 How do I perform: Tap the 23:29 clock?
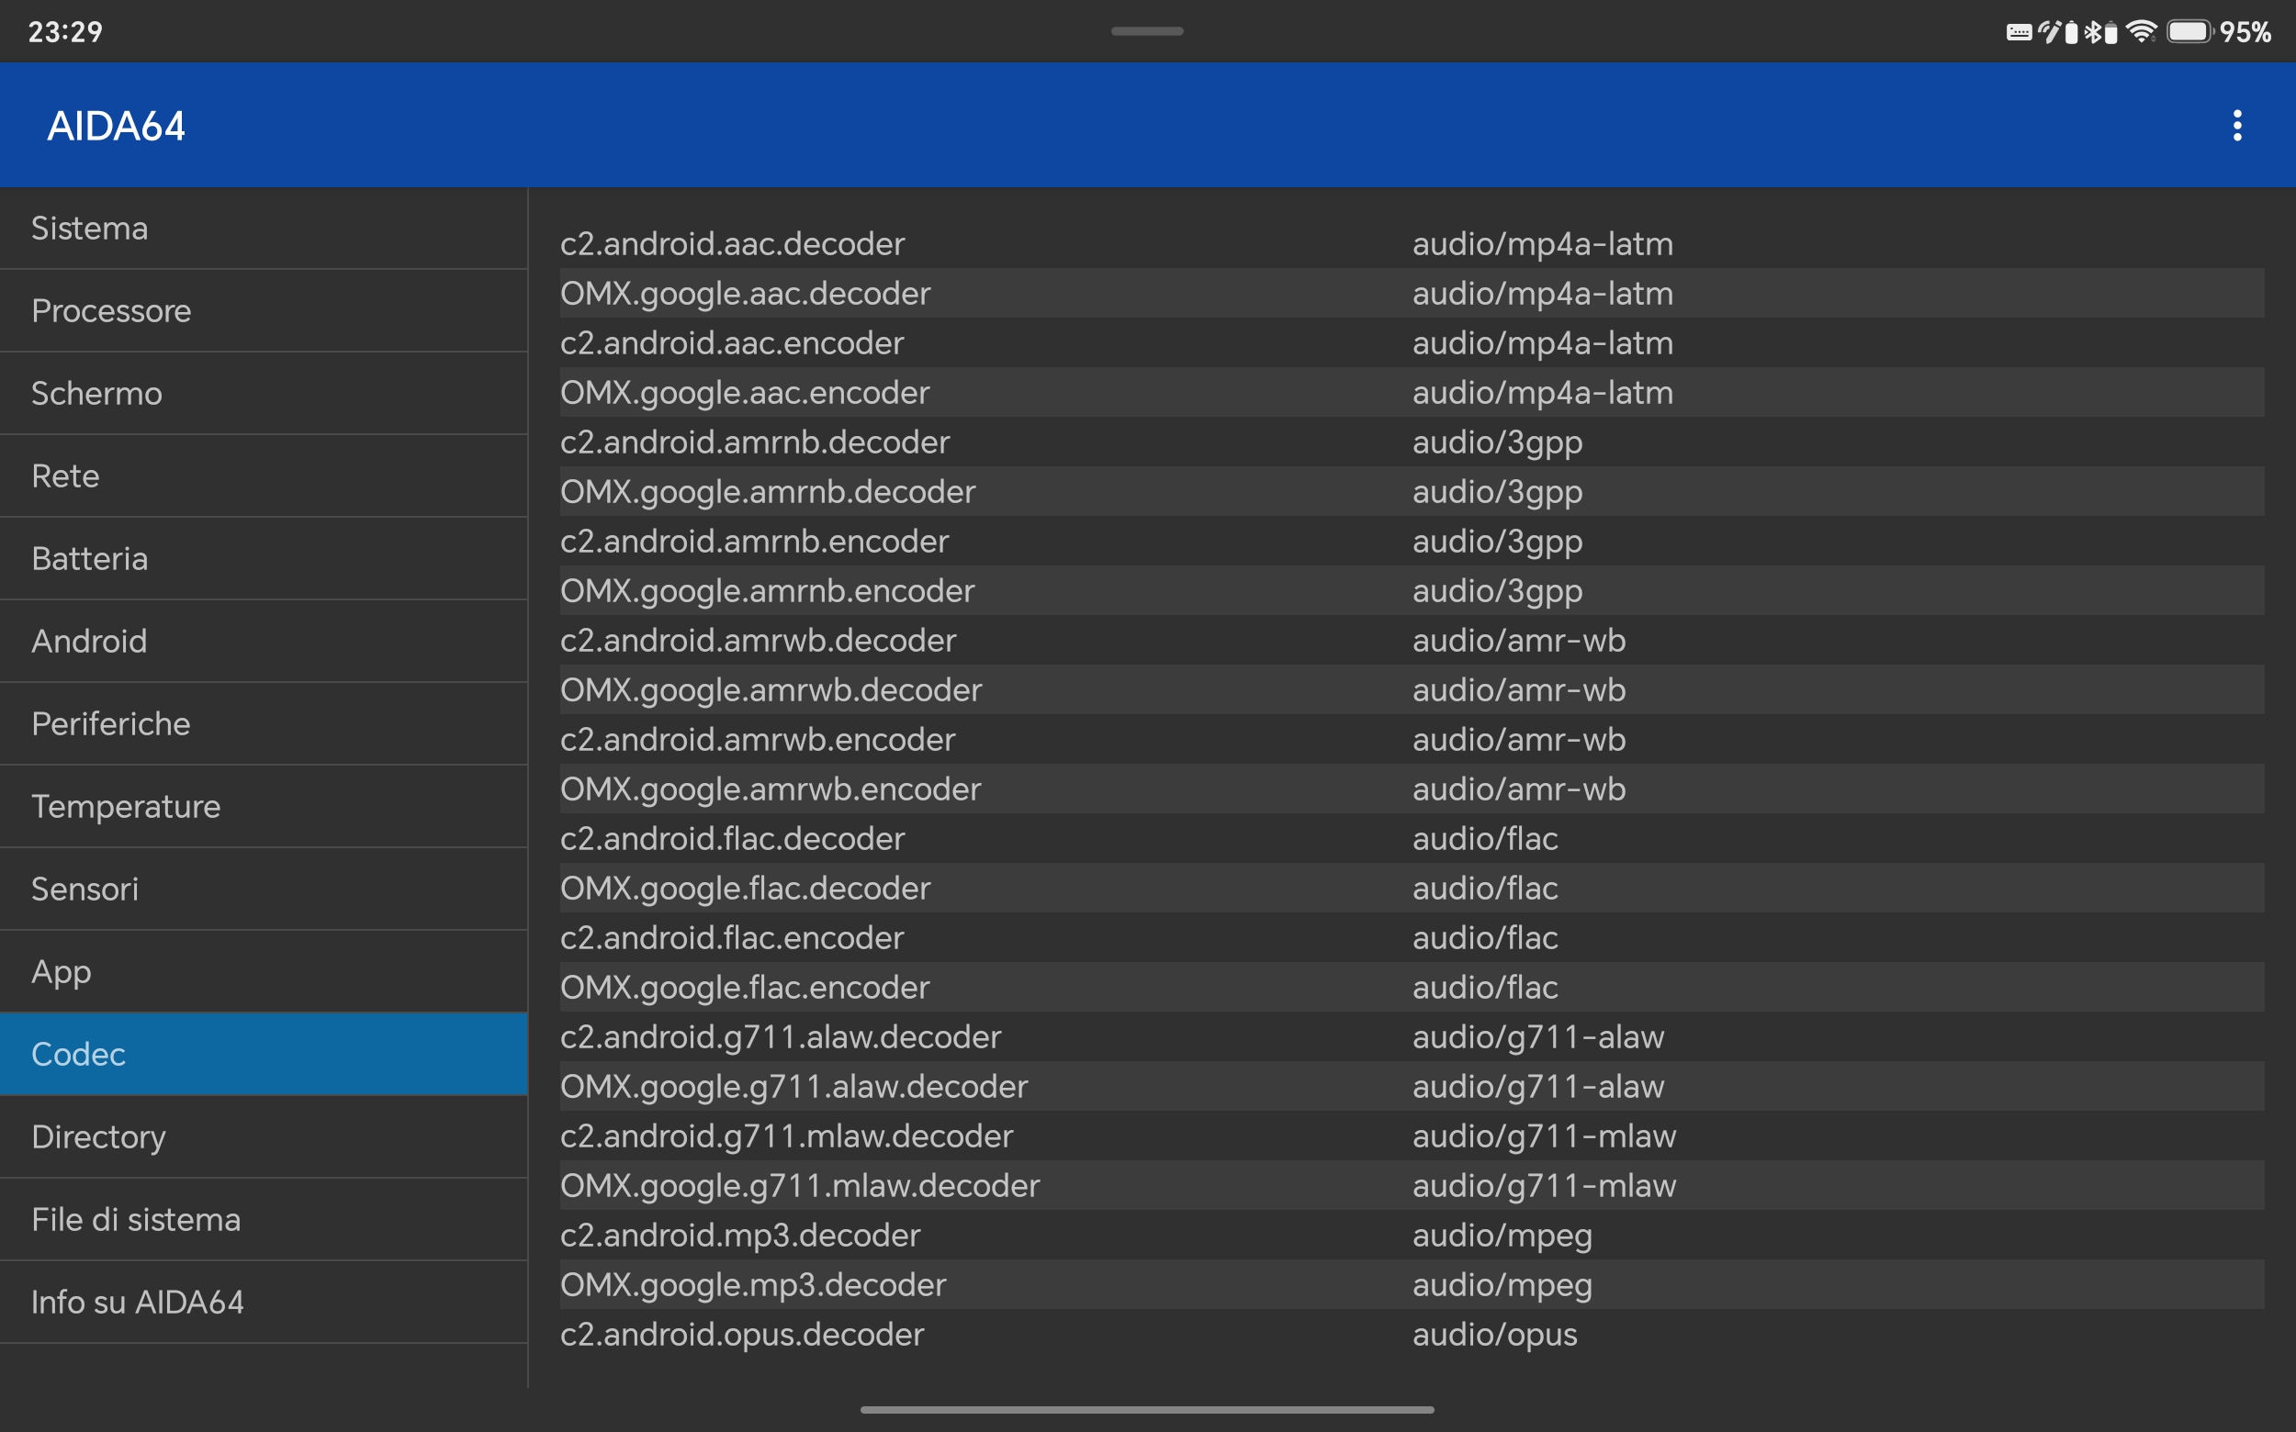[x=65, y=32]
